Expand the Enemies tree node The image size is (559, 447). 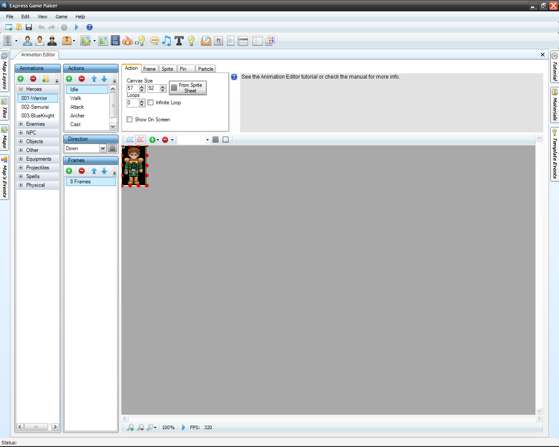point(21,124)
